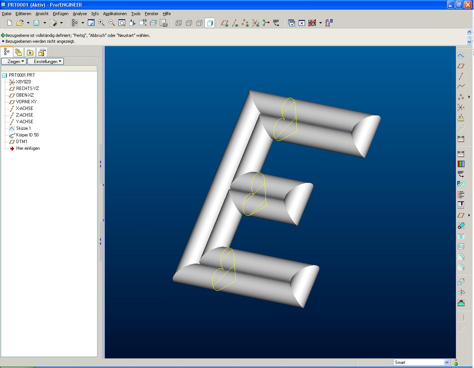This screenshot has height=368, width=474.
Task: Open the Einfügen menu
Action: (61, 14)
